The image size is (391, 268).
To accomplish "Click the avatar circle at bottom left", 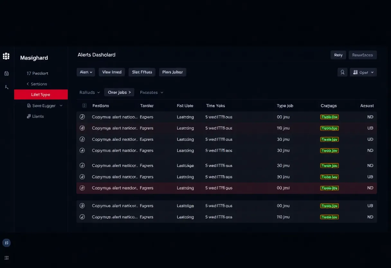I will (6, 242).
